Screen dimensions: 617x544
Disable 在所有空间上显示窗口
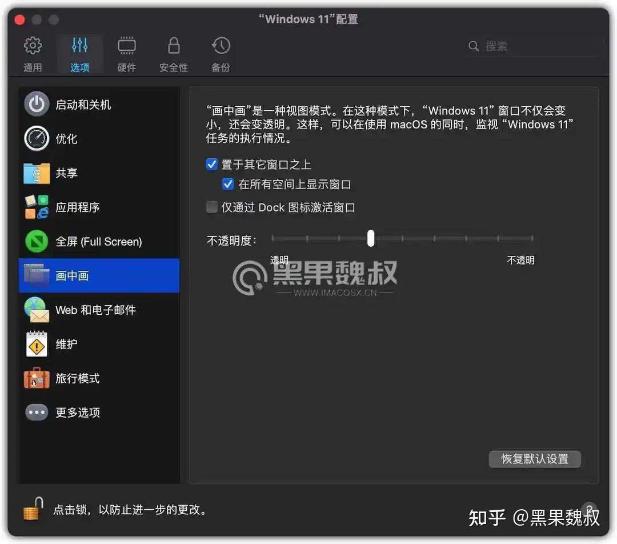click(228, 184)
